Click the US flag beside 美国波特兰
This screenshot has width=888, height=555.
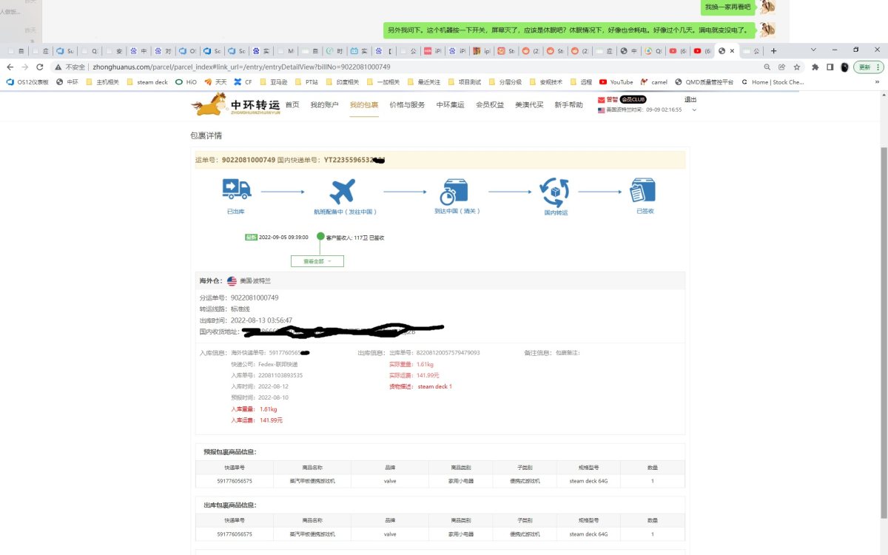tap(232, 281)
